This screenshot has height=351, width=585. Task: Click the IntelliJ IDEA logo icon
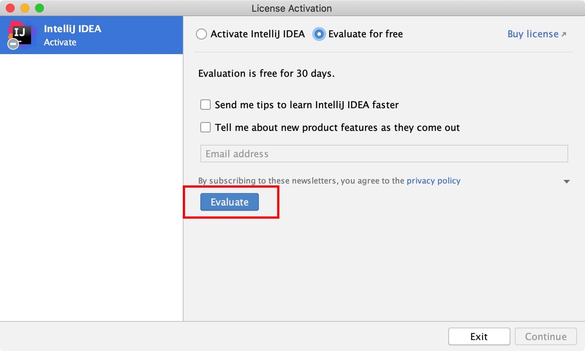click(x=21, y=34)
